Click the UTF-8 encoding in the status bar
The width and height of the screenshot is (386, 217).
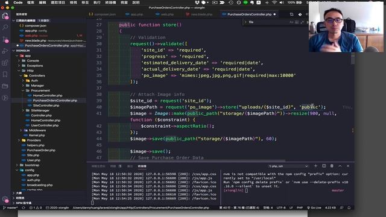coord(281,207)
